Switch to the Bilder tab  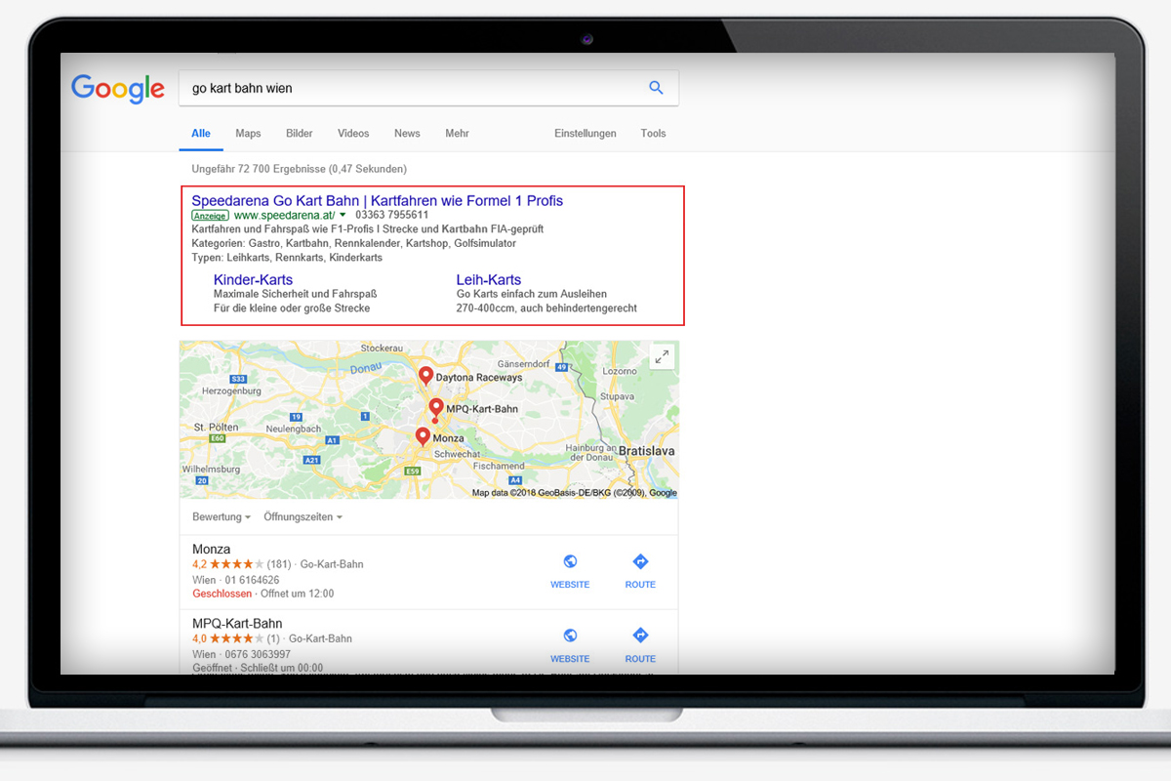point(300,134)
